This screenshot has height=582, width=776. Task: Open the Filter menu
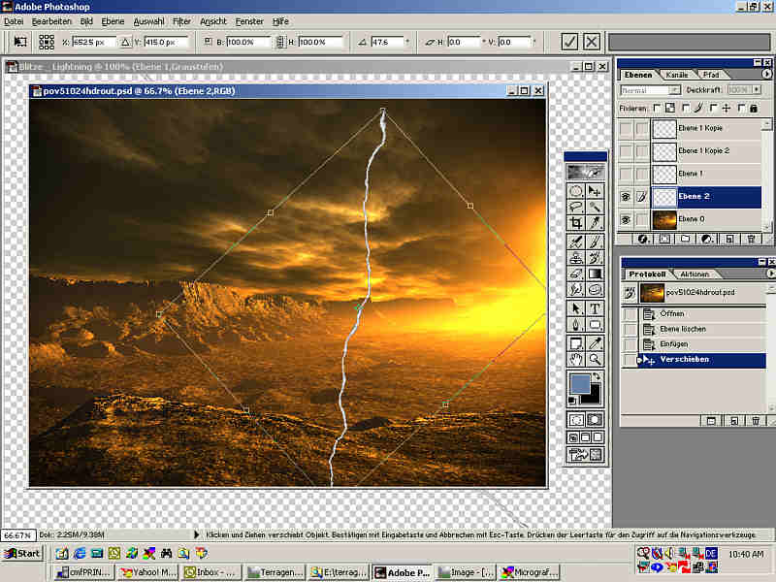(x=181, y=20)
